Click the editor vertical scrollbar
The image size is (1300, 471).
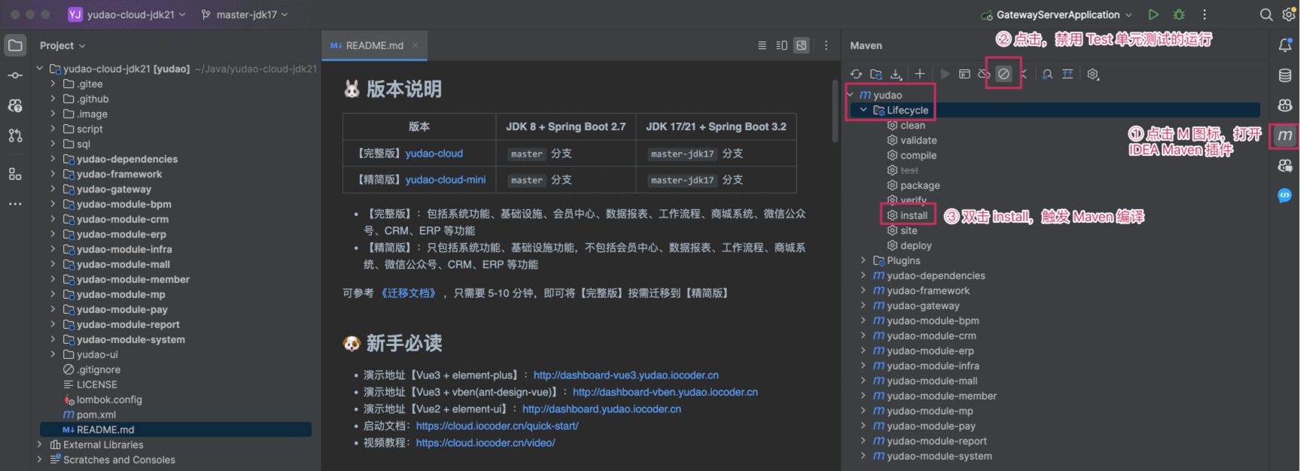(x=835, y=113)
